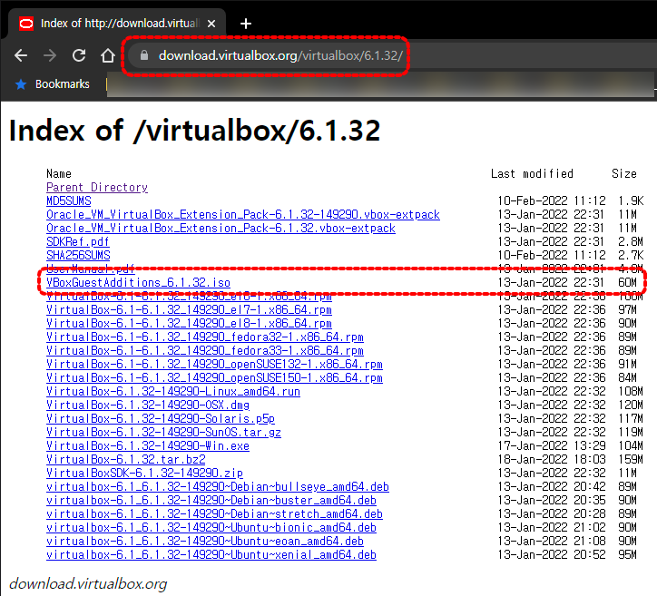Click the 18-Jan-2022 18:03 date
Screen dimensions: 657x596
[x=552, y=459]
